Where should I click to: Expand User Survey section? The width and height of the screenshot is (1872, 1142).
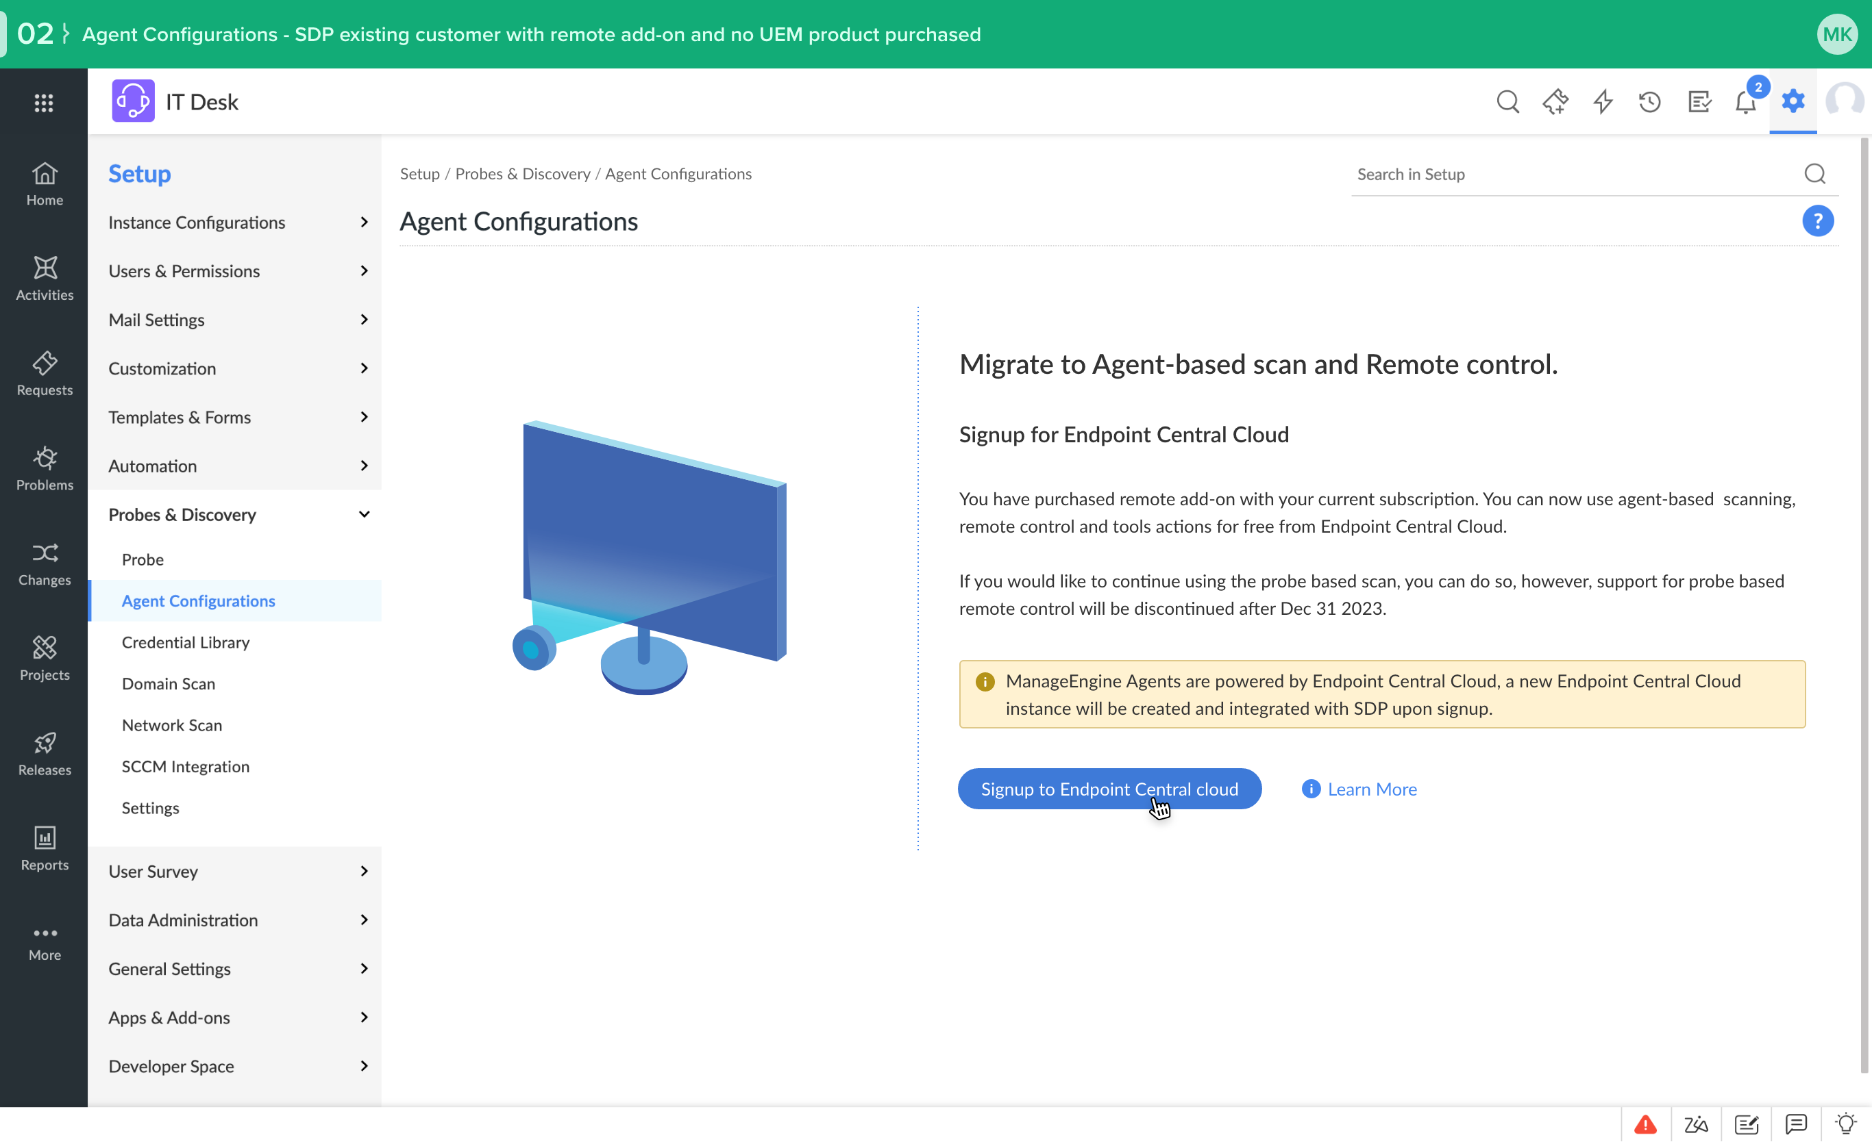tap(235, 871)
